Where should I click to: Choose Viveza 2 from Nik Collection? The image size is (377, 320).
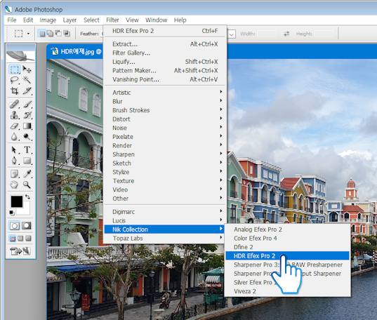[x=287, y=291]
